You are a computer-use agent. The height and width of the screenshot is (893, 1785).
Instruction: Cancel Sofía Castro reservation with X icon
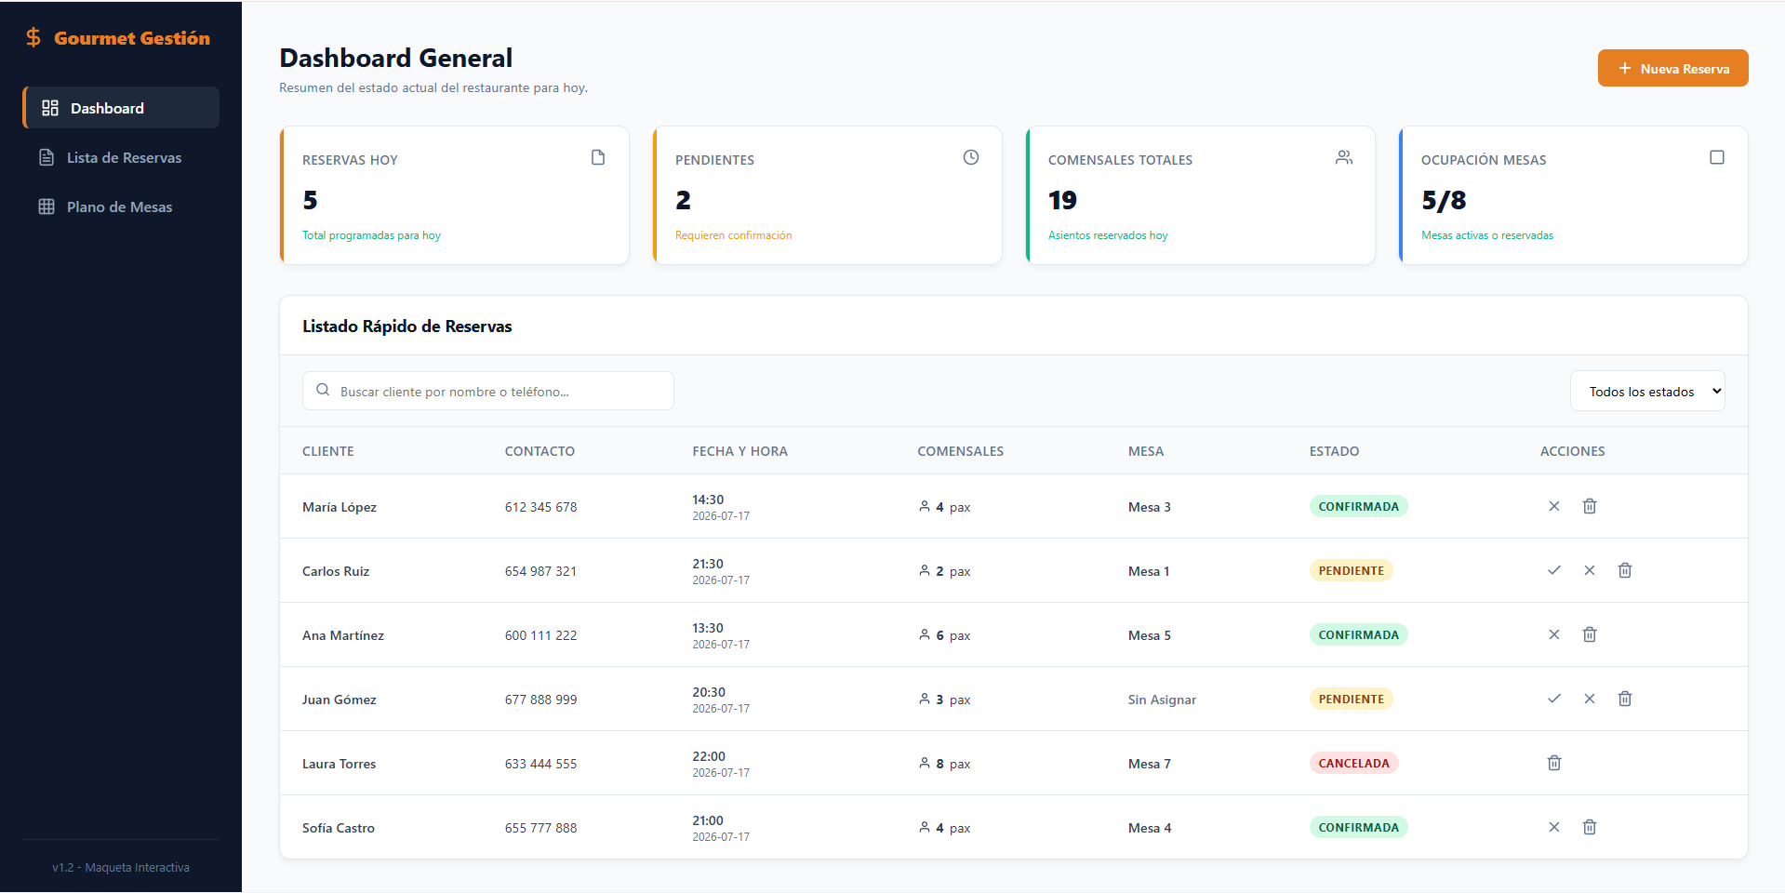click(1553, 827)
